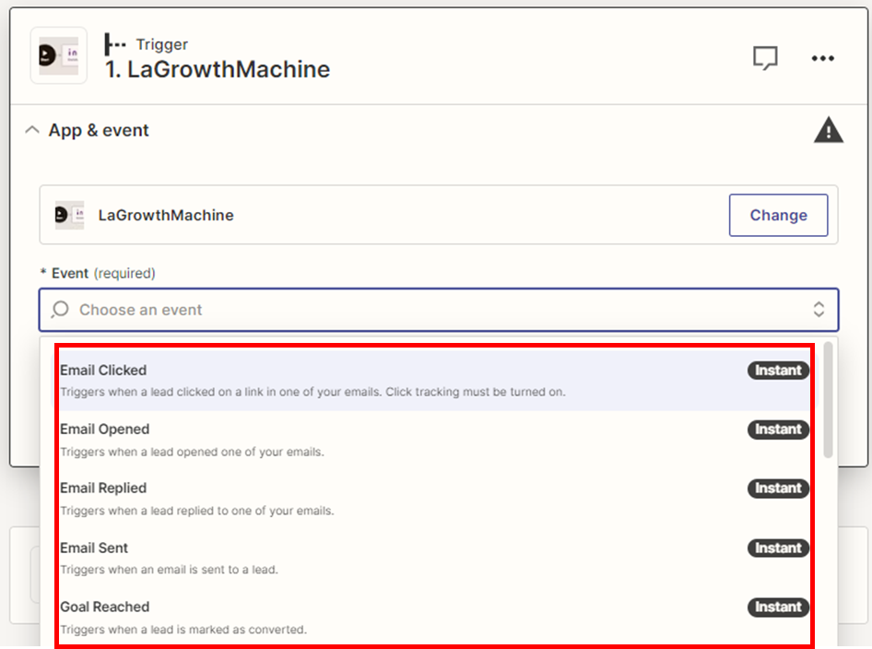Choose the Email Replied event
The image size is (872, 649).
click(103, 489)
